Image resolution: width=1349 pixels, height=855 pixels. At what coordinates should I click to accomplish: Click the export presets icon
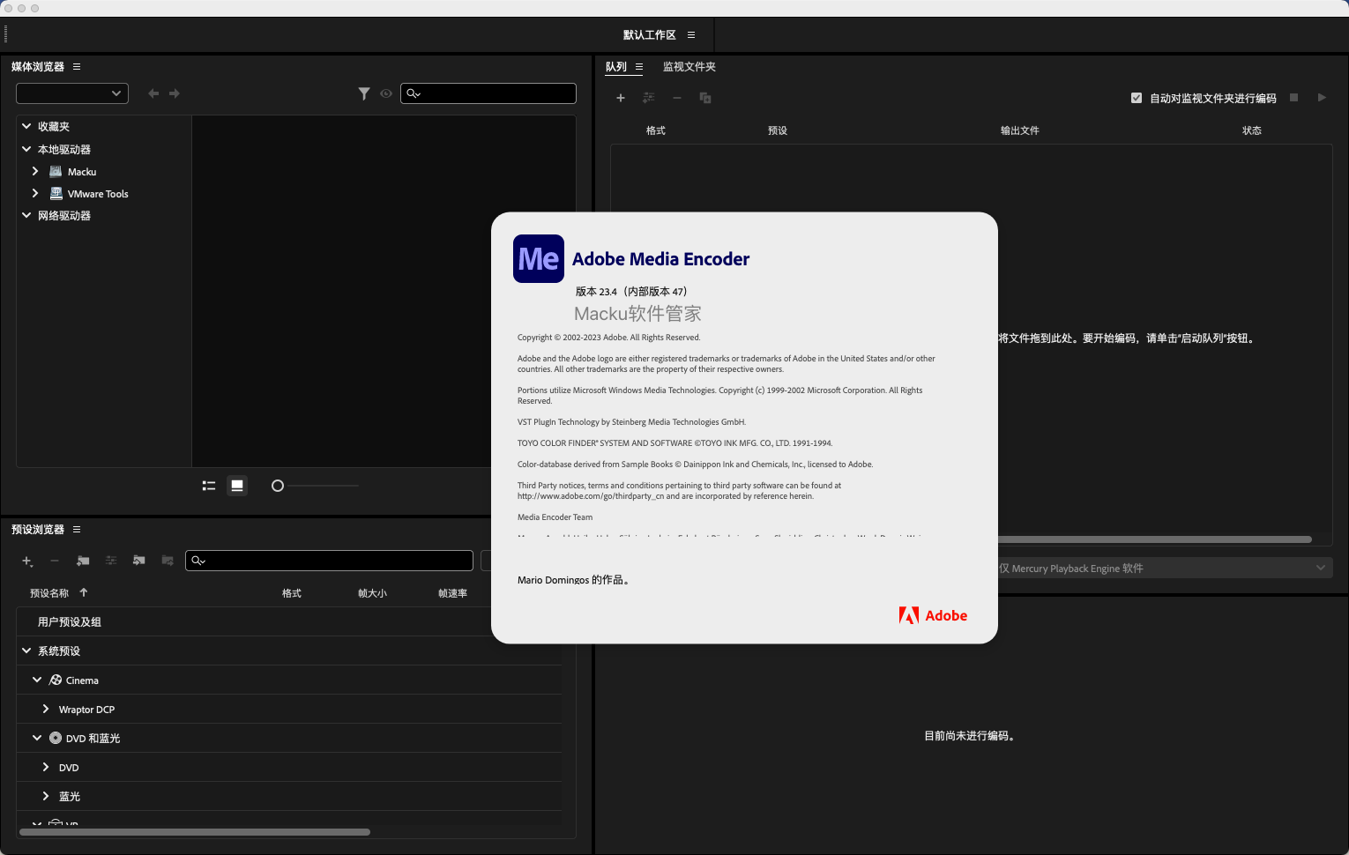click(x=168, y=561)
